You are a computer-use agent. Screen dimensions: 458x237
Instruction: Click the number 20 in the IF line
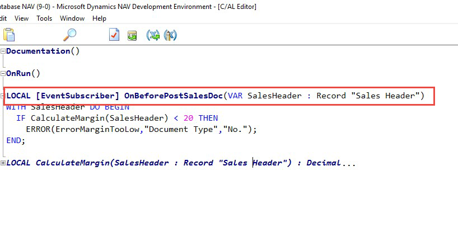[x=188, y=118]
